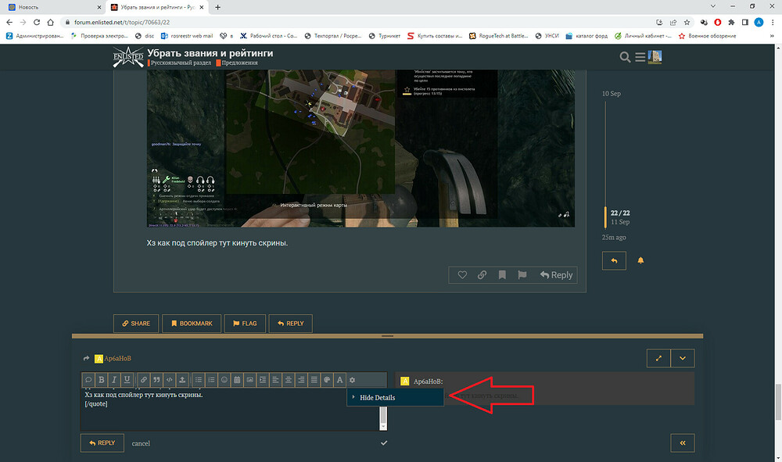782x462 pixels.
Task: Toggle fullscreen composer mode
Action: 658,358
